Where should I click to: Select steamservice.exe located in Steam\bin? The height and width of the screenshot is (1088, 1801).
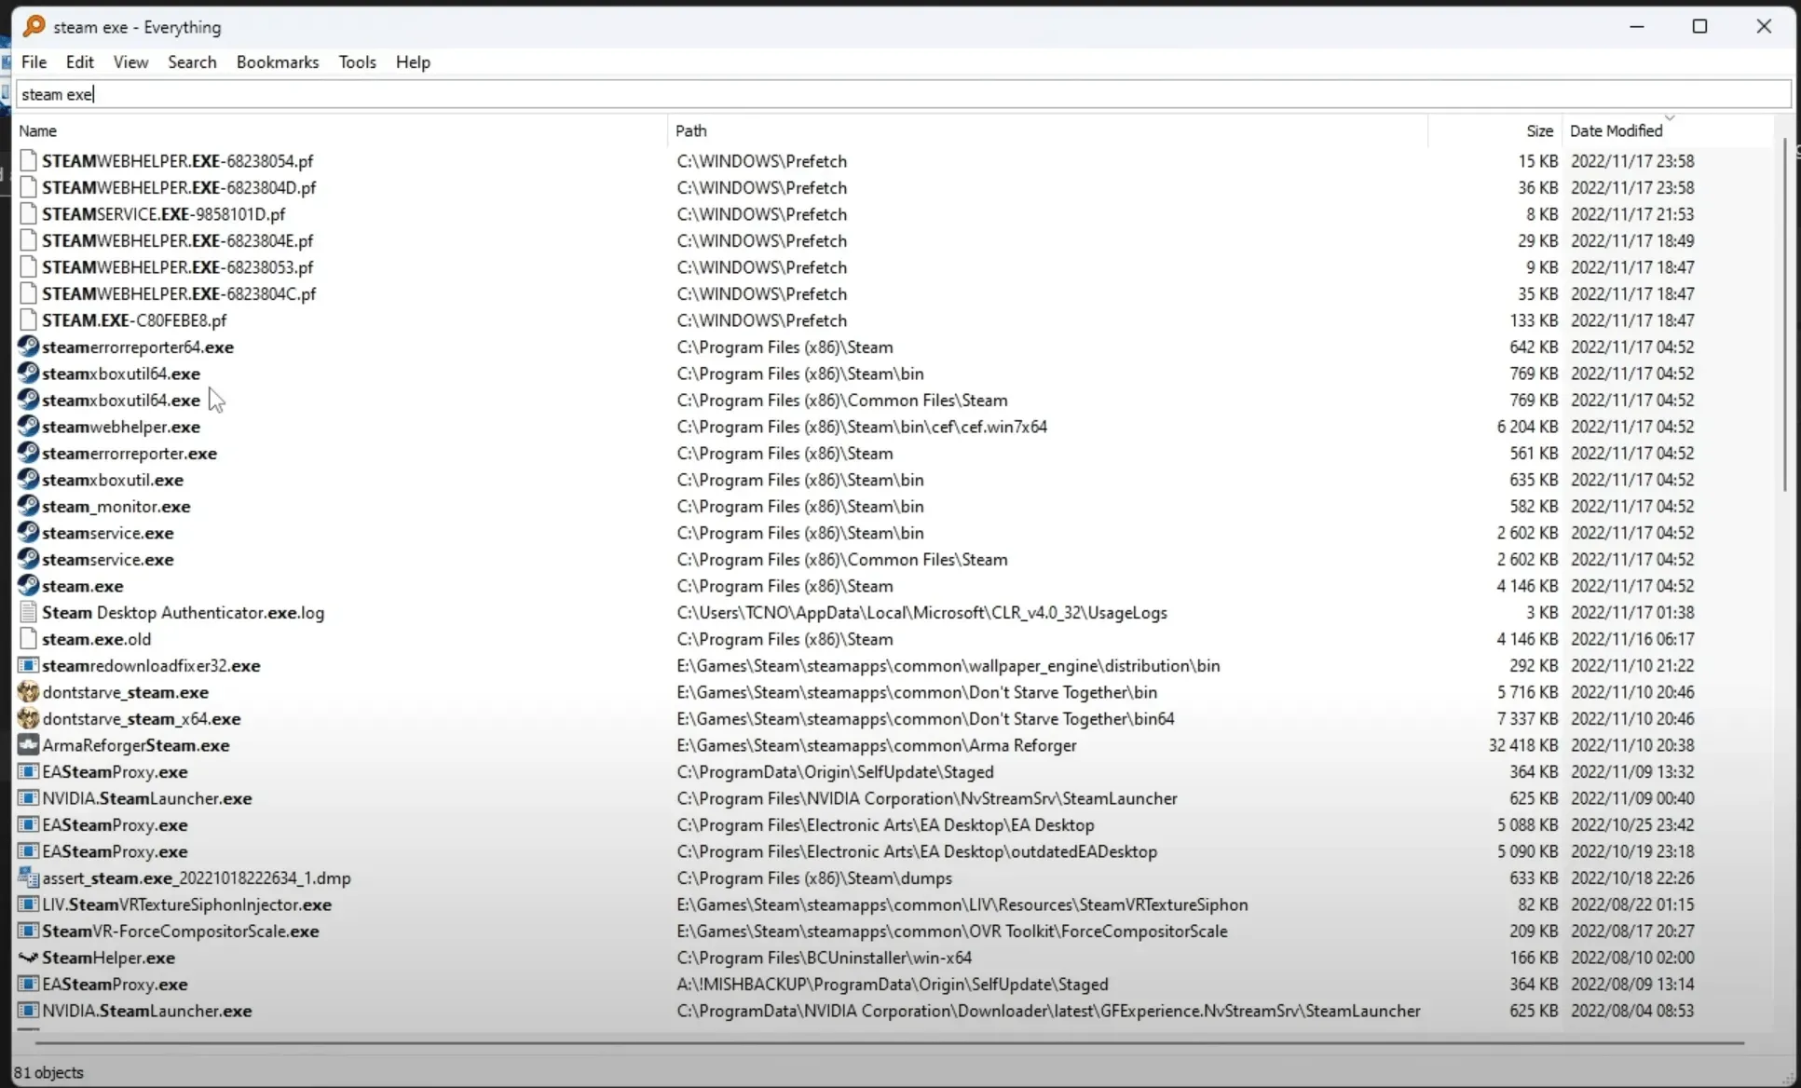(108, 533)
